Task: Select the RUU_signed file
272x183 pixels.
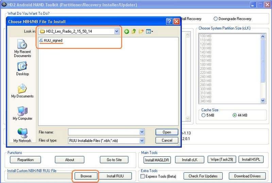Action: point(53,40)
